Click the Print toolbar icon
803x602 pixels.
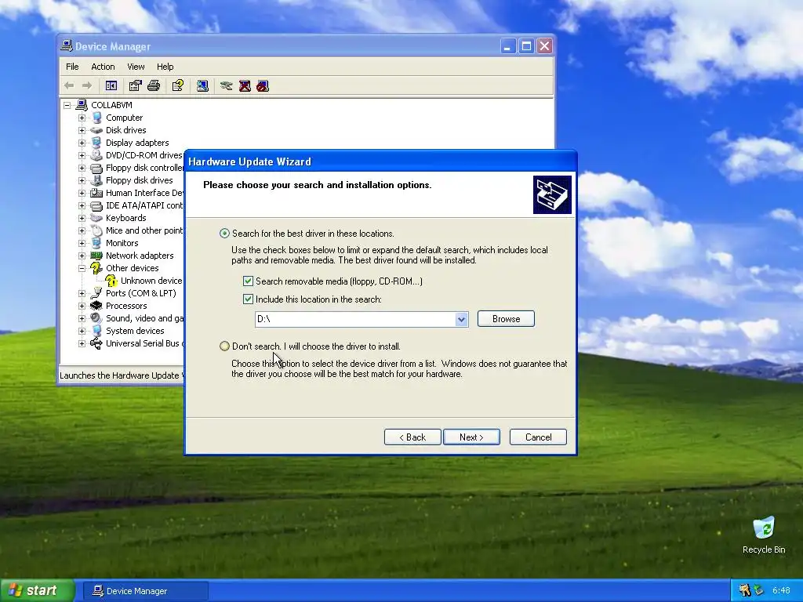coord(154,85)
